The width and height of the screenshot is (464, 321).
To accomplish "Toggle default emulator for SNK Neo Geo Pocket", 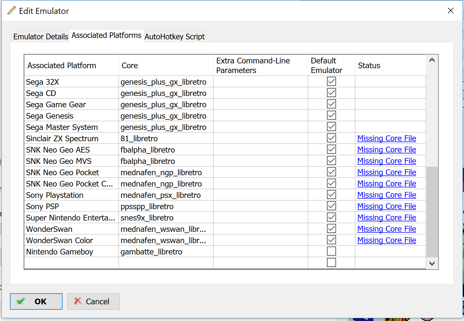I will (332, 172).
